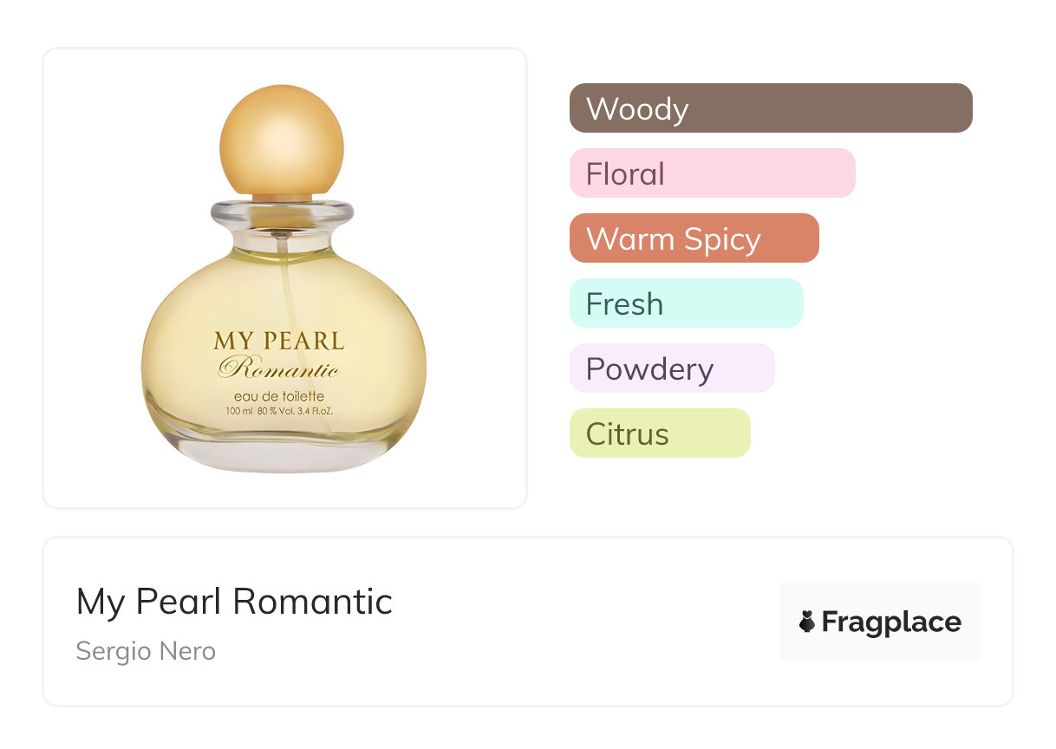This screenshot has width=1056, height=749.
Task: Pick the lavender Powdery accord bar
Action: 671,368
